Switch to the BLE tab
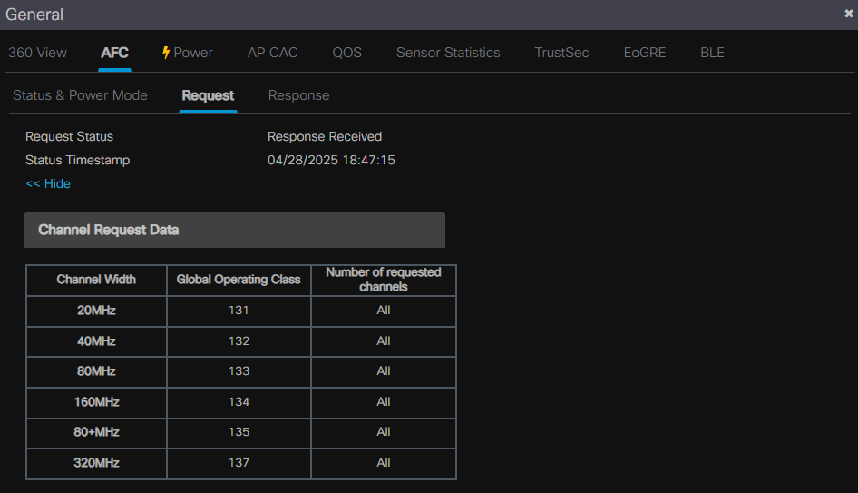The width and height of the screenshot is (858, 493). [712, 53]
